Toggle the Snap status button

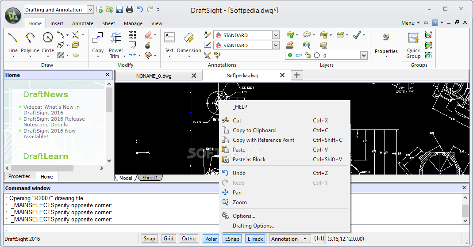tap(149, 239)
